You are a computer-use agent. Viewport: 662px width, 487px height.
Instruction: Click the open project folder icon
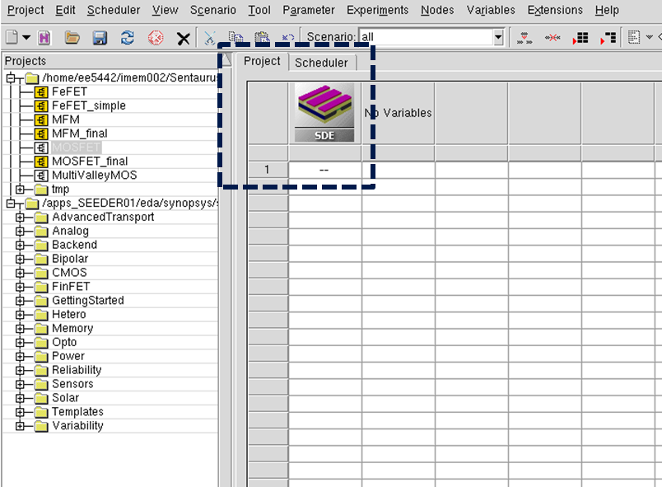click(x=72, y=38)
